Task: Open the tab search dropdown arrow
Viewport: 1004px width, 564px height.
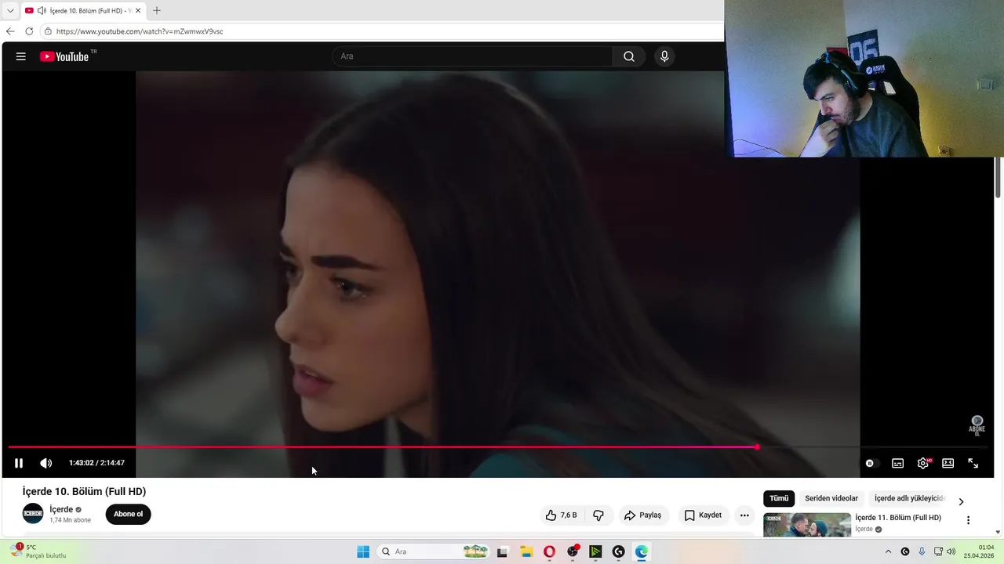Action: point(10,10)
